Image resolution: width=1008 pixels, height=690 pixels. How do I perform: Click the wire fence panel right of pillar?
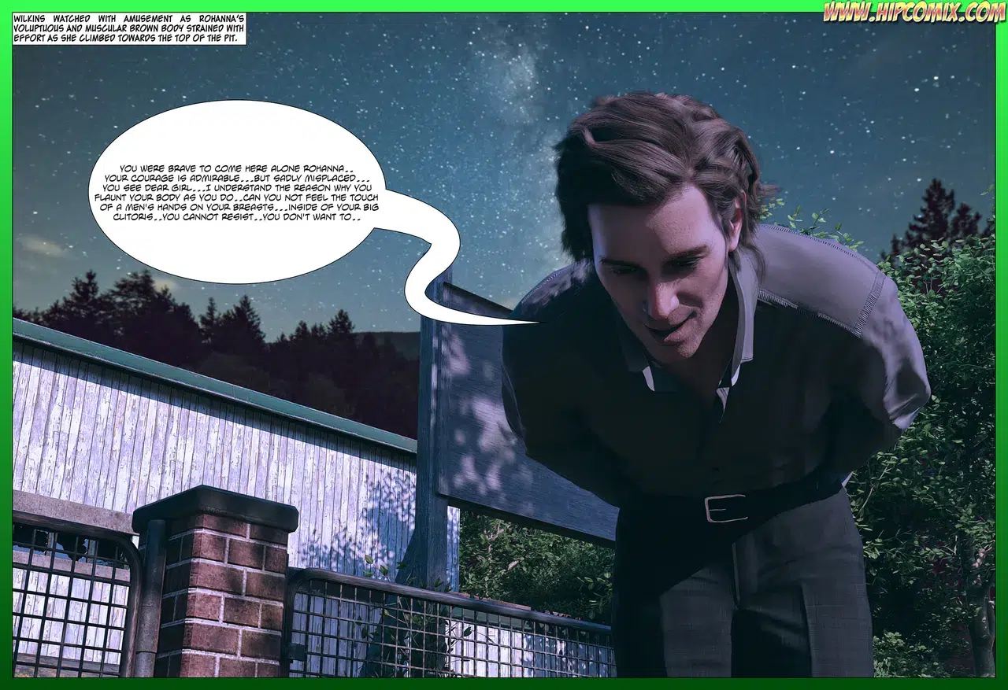tap(449, 625)
